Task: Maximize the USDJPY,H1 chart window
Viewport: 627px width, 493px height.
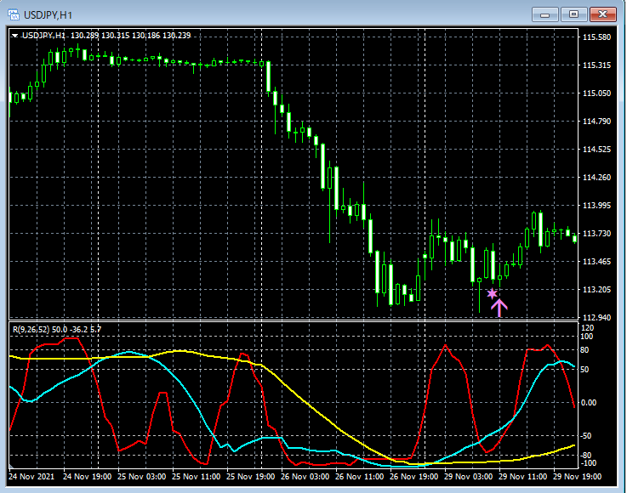Action: (x=573, y=14)
